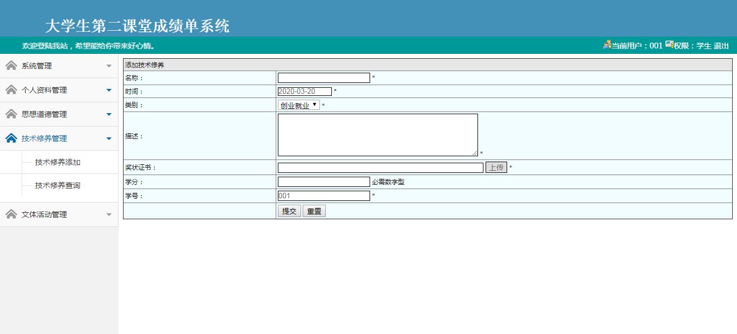
Task: Click the house icon beside 个人资料管理
Action: tap(11, 89)
